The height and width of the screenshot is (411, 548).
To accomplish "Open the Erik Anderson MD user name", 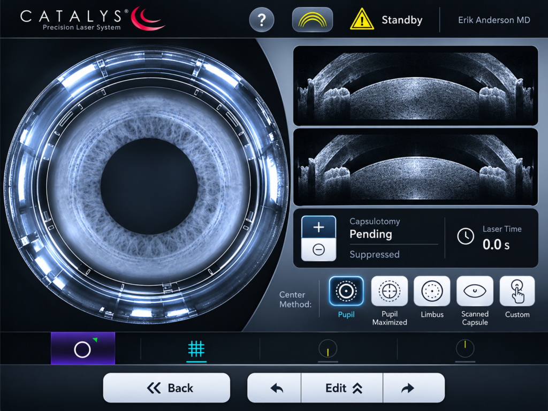I will pyautogui.click(x=494, y=20).
